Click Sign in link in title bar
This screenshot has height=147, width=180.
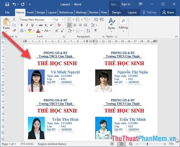pyautogui.click(x=126, y=4)
